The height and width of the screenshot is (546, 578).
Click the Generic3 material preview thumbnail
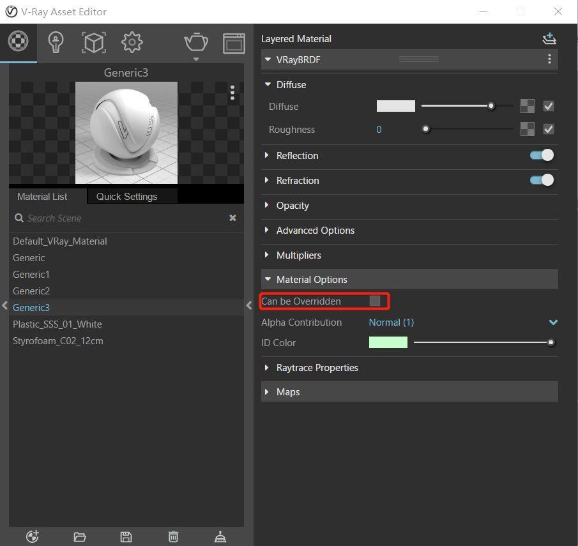coord(126,133)
